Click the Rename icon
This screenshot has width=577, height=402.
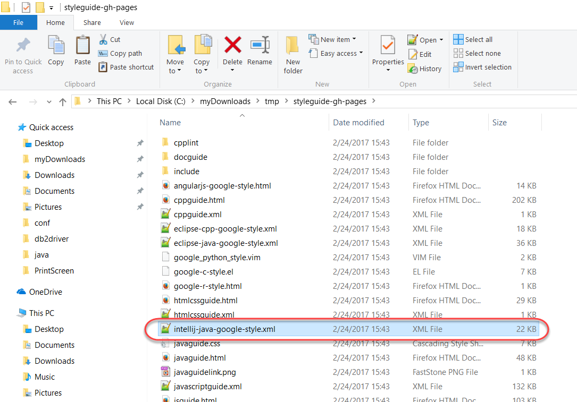(260, 45)
